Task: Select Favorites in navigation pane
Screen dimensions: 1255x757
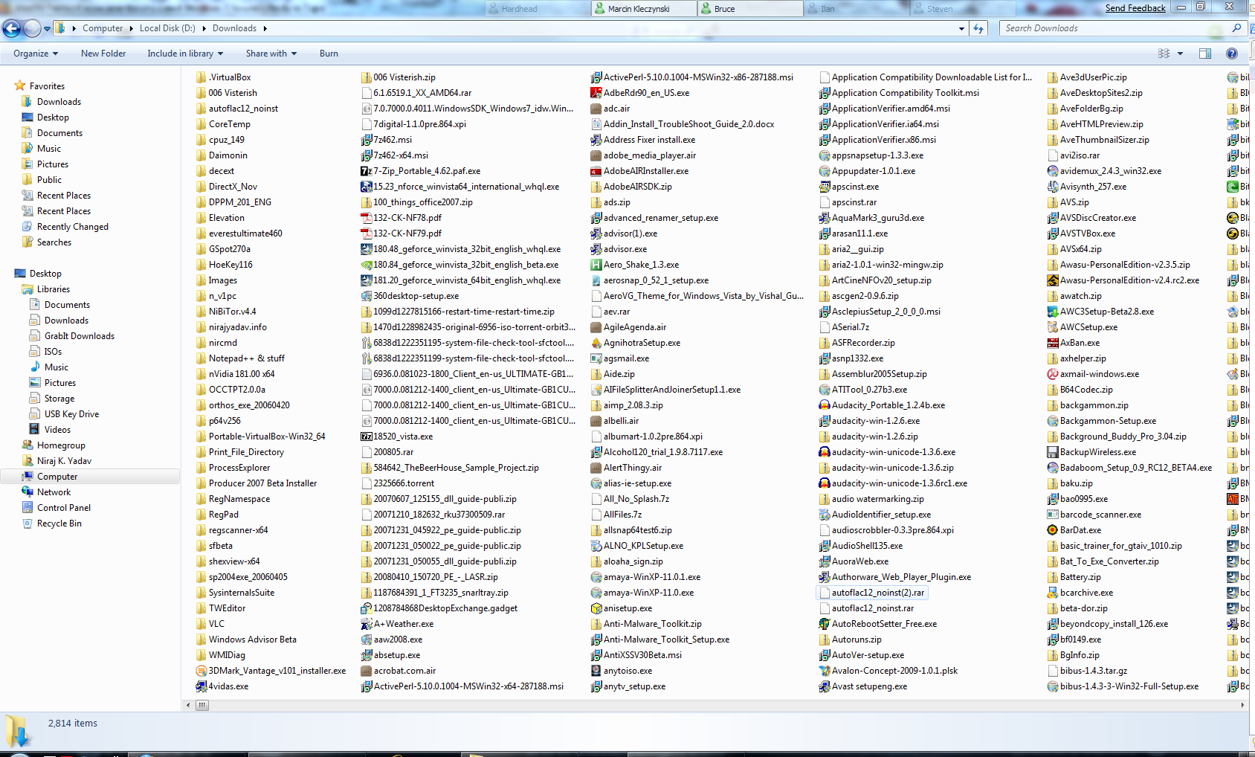Action: [x=47, y=86]
